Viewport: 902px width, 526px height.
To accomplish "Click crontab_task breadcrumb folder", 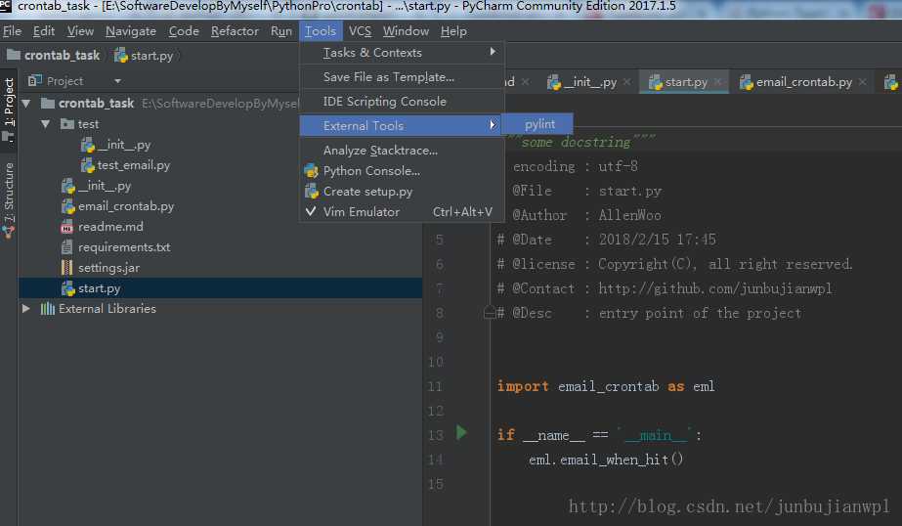I will point(54,56).
